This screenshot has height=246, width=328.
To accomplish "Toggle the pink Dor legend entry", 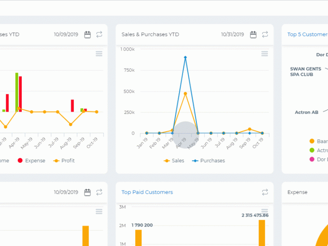I will (319, 159).
